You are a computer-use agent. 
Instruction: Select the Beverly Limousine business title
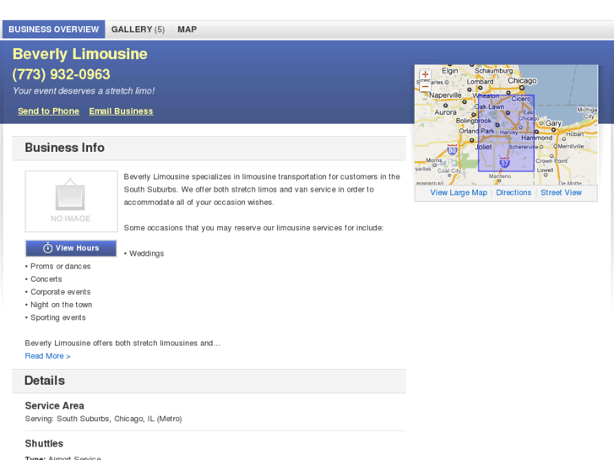(80, 54)
